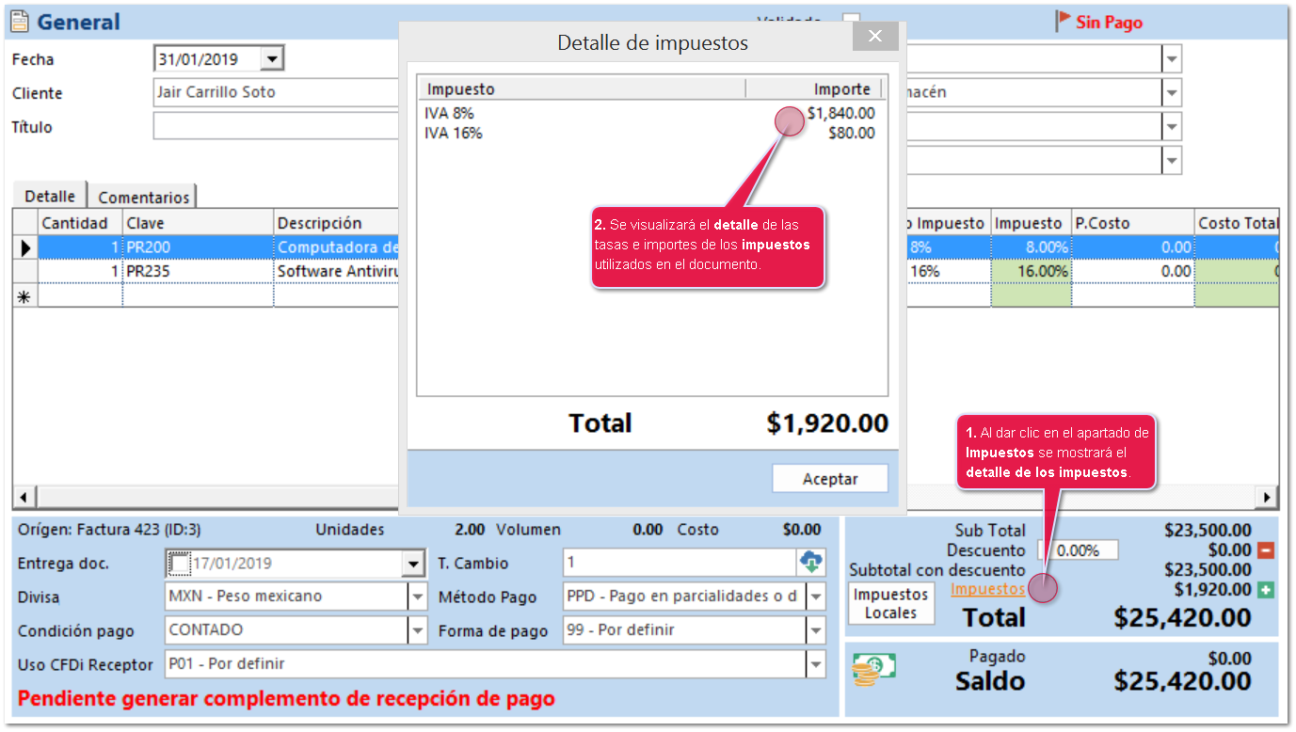Select the IVA 8% row in tax list
The image size is (1296, 732).
(x=652, y=113)
